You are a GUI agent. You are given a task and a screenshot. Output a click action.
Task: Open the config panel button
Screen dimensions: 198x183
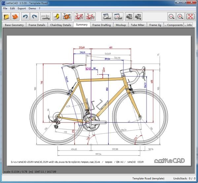click(46, 16)
